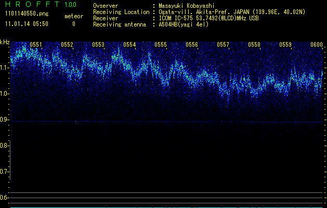Select the 11.01.14 05:50 timestamp
This screenshot has height=208, width=327.
point(27,24)
